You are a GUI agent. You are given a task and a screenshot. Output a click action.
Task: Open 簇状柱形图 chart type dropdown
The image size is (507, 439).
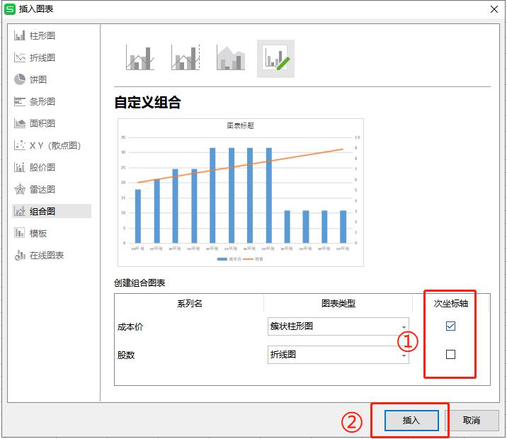(x=404, y=326)
